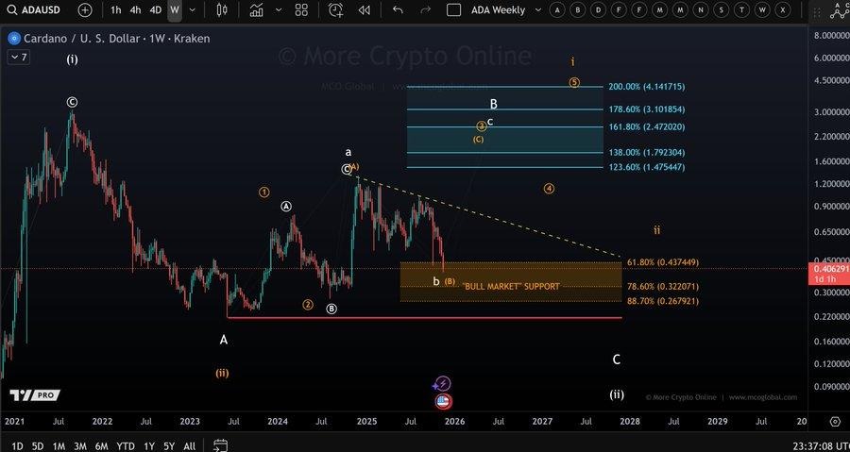850x452 pixels.
Task: Open the US flag economic event marker
Action: pyautogui.click(x=444, y=402)
